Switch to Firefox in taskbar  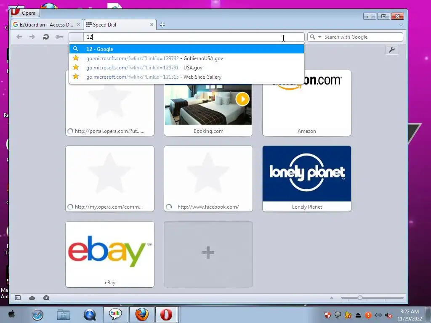[x=141, y=314]
